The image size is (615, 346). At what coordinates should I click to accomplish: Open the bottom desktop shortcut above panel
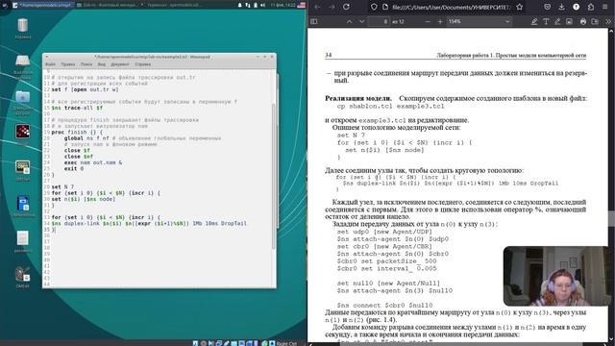(x=22, y=277)
